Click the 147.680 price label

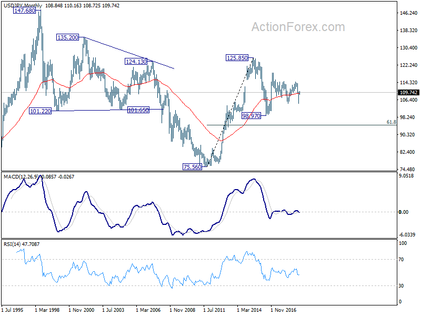[x=24, y=11]
